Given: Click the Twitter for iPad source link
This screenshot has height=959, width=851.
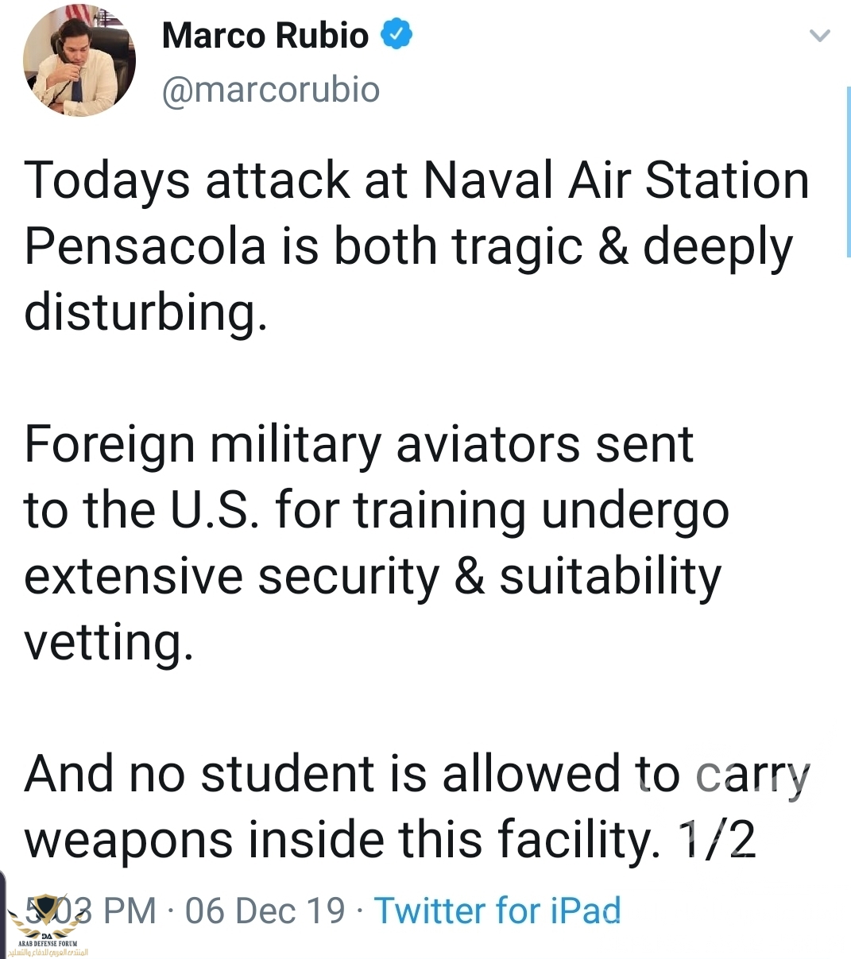Looking at the screenshot, I should click(x=497, y=911).
